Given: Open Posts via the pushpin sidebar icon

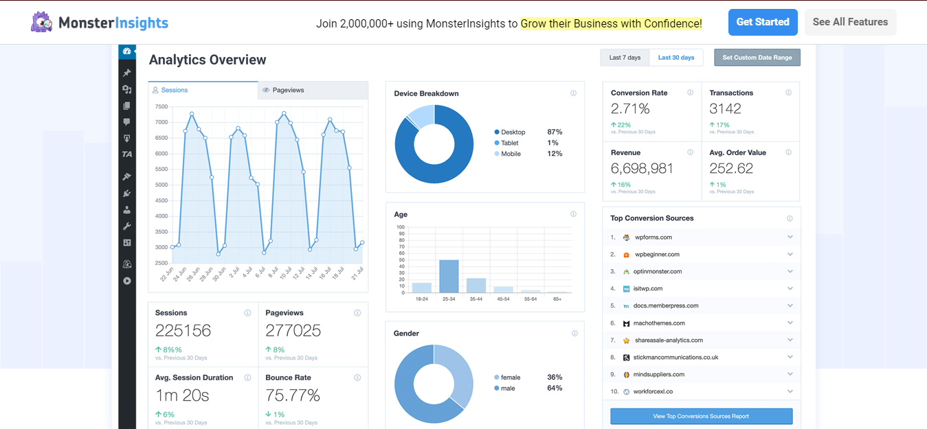Looking at the screenshot, I should click(126, 73).
